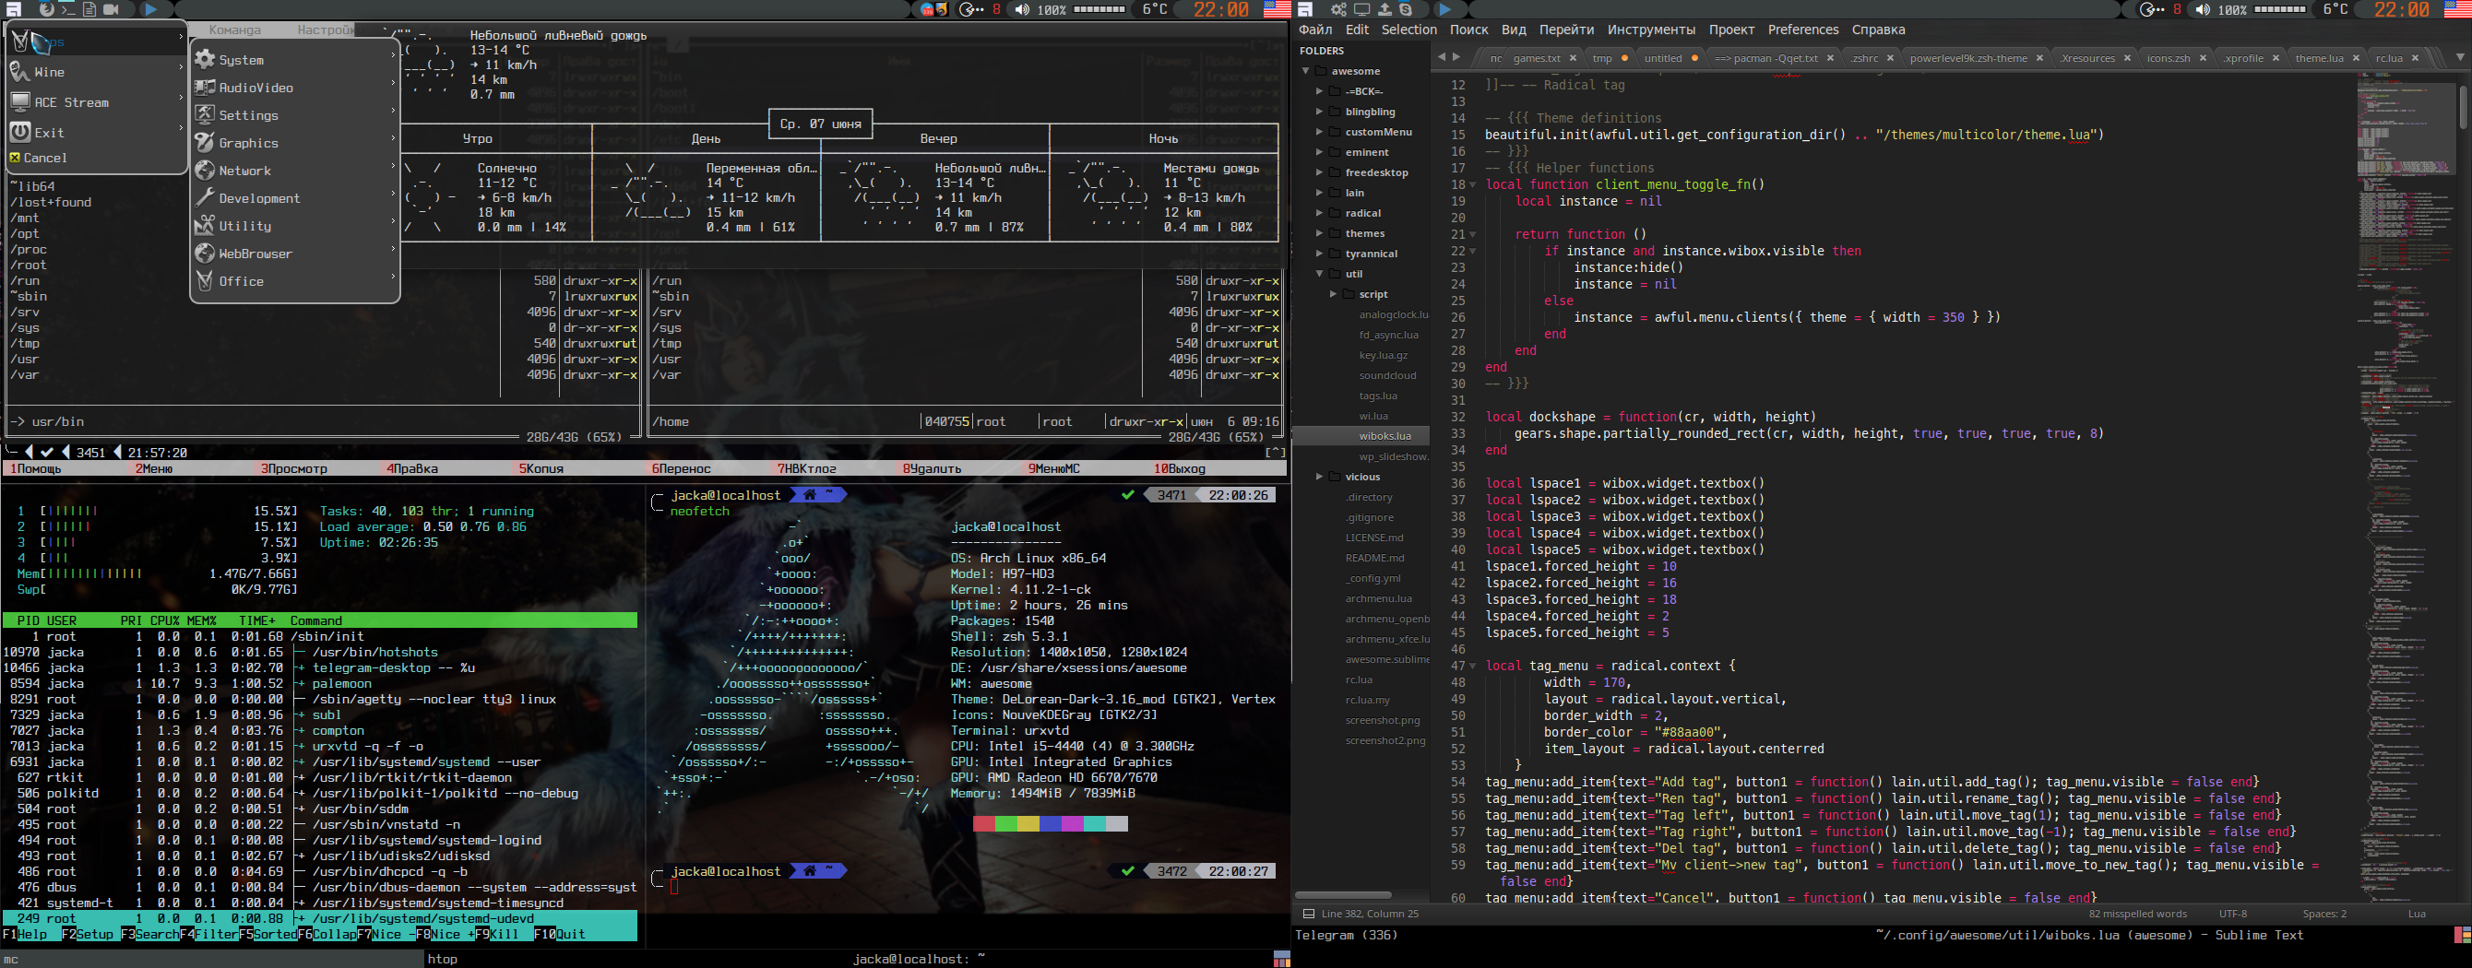Click Cancel in the main menu
The width and height of the screenshot is (2472, 968).
(96, 158)
